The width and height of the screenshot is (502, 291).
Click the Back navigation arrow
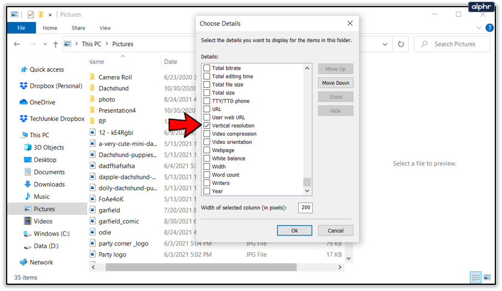17,44
